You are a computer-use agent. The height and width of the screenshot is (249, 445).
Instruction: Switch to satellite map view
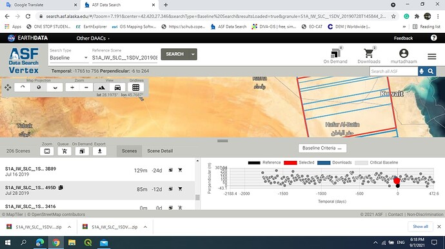(102, 88)
